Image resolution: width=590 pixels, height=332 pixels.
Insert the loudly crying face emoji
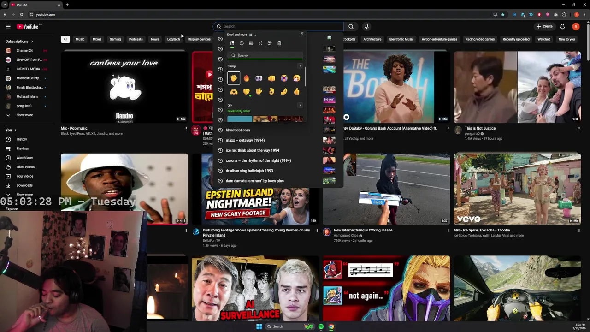(284, 78)
